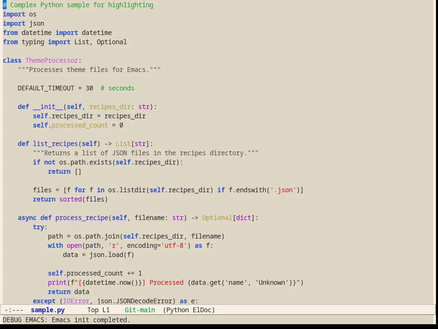Viewport: 438px width, 329px height.
Task: Click 'os.path.exists' call
Action: (x=86, y=162)
